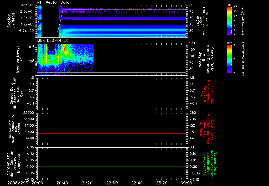The image size is (269, 186).
Task: Click the red hot spot in ELS spectrogram
Action: [x=65, y=48]
